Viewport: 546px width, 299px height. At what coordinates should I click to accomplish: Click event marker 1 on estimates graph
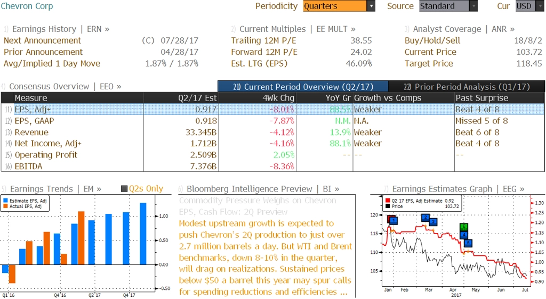point(394,220)
